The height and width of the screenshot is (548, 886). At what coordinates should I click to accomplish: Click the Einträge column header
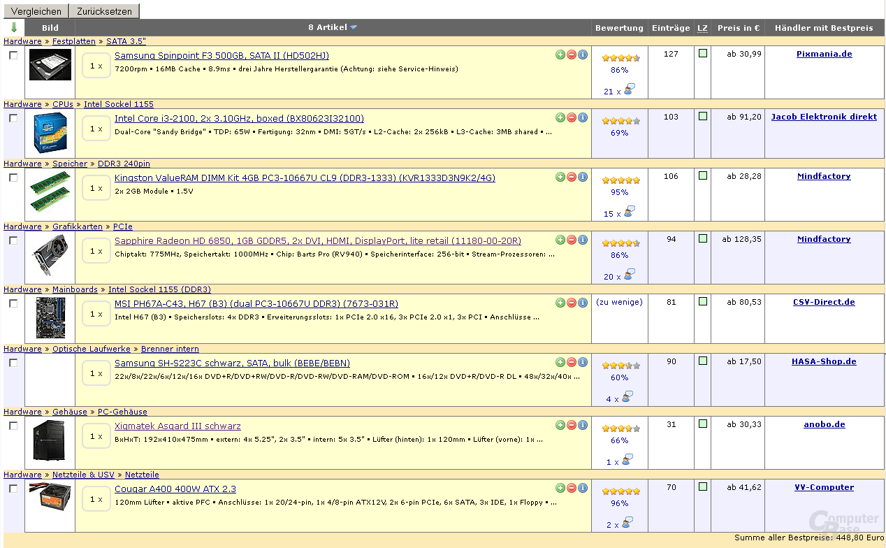[671, 28]
